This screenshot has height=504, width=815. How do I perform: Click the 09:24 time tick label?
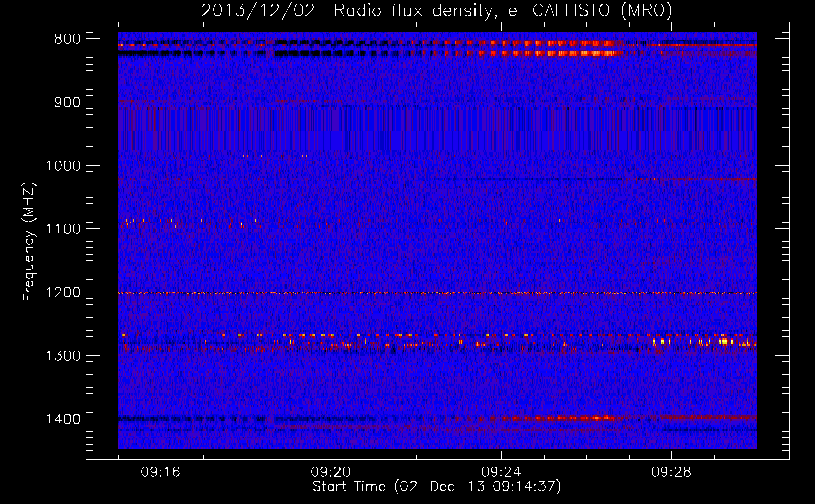coord(501,472)
